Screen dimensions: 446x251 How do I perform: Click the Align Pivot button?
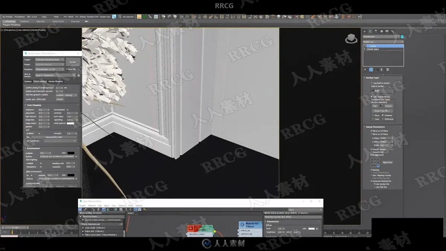point(387,162)
